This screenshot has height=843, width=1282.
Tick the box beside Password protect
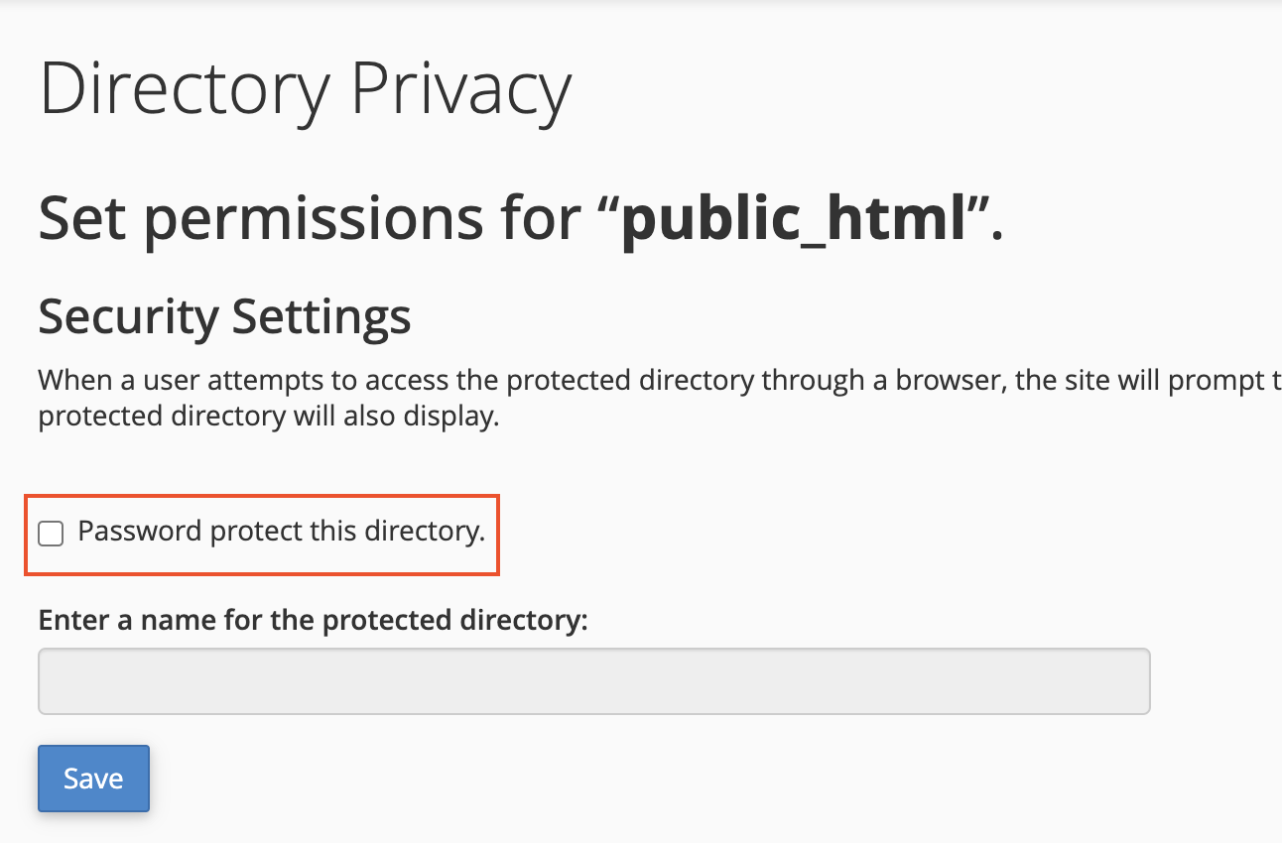[51, 535]
